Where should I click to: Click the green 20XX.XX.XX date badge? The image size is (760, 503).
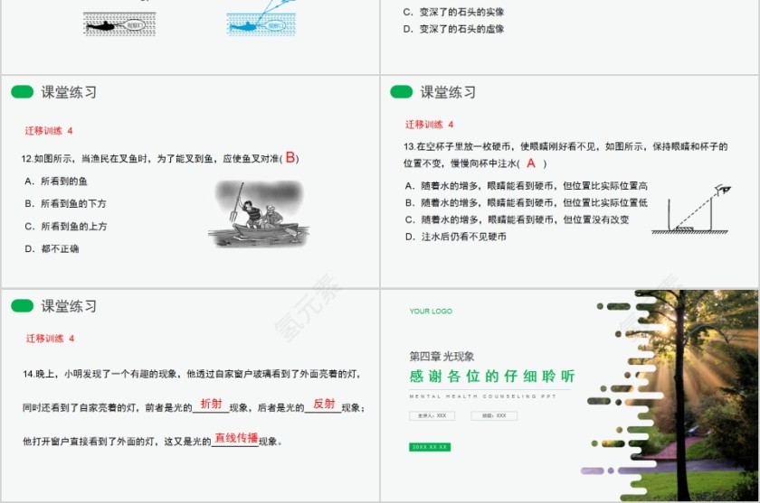click(430, 447)
